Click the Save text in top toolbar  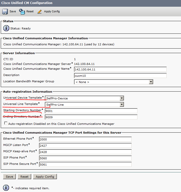13,11
